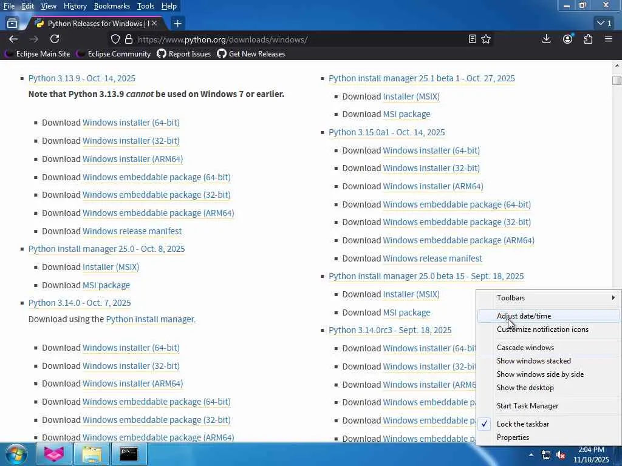
Task: Open the hamburger application menu
Action: tap(609, 39)
